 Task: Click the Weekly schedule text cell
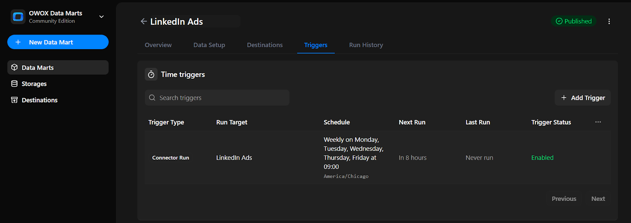(353, 153)
